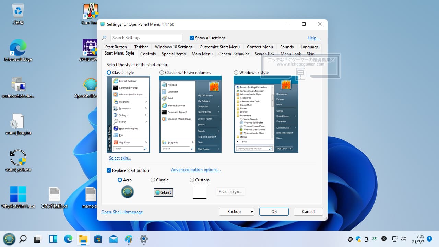Click the Classic style menu preview thumbnail
The height and width of the screenshot is (247, 439).
click(128, 114)
